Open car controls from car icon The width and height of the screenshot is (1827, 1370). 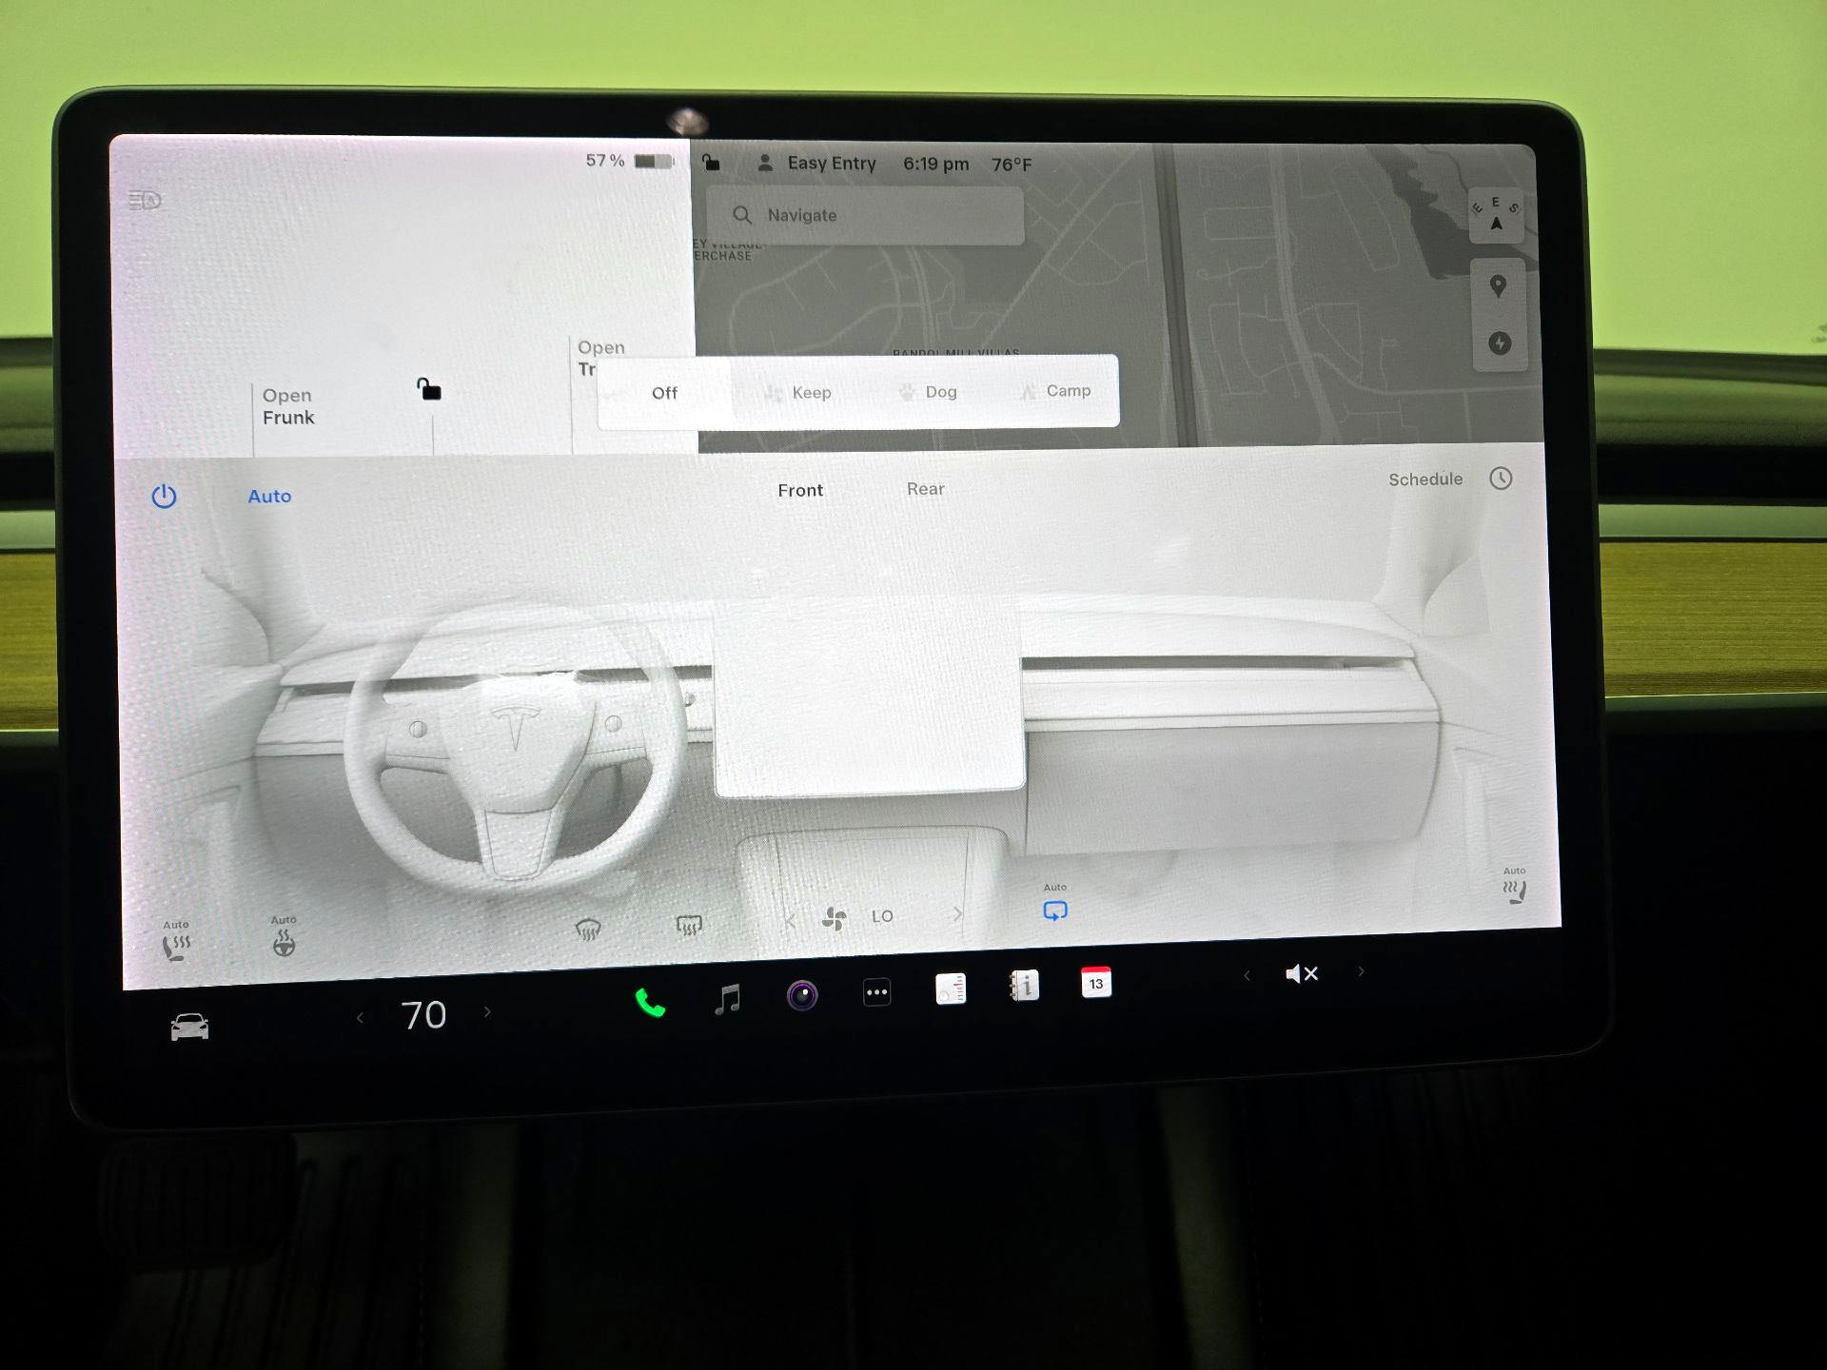189,1027
